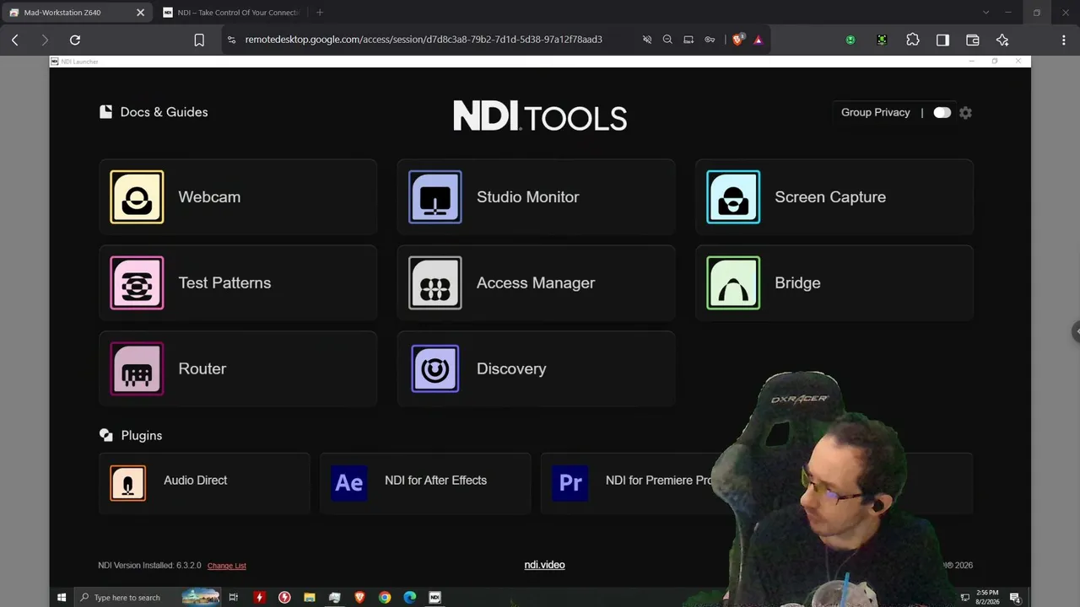Open a new browser tab
This screenshot has height=607, width=1080.
coord(320,13)
